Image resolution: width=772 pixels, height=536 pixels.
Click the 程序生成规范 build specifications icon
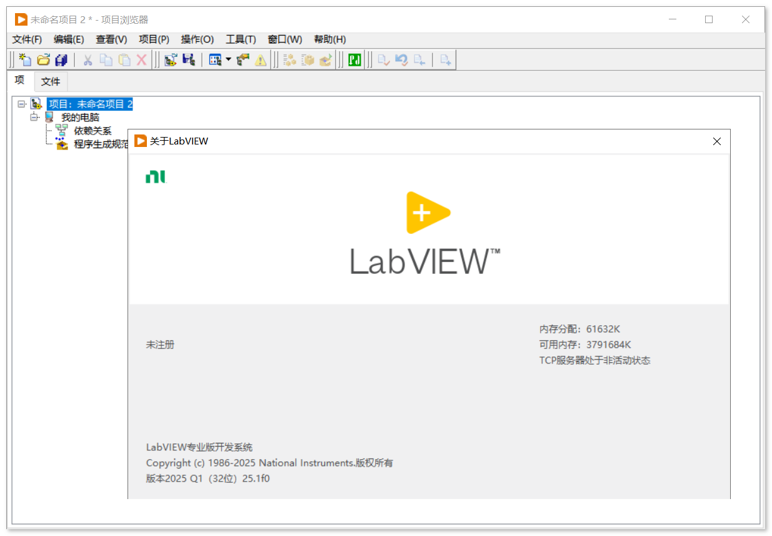tap(61, 144)
